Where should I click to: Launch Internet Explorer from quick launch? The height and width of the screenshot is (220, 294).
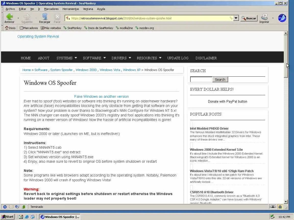point(27,217)
